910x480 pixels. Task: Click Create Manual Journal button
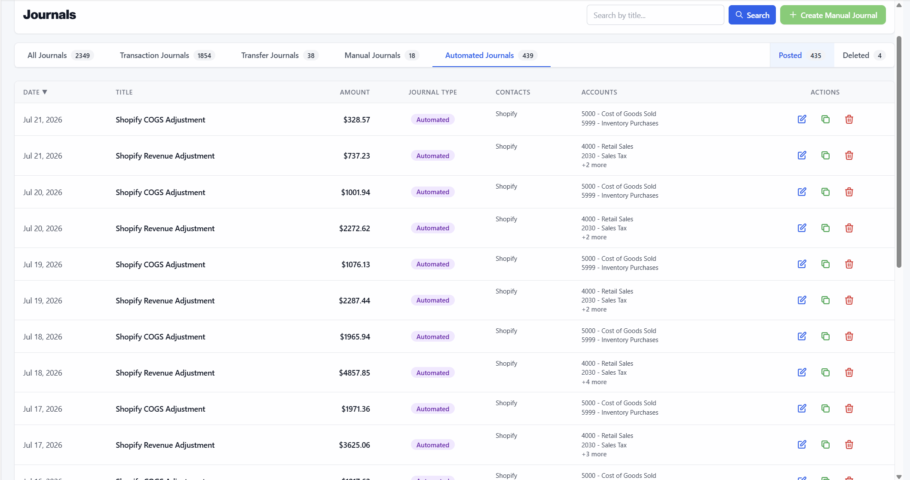(x=833, y=15)
